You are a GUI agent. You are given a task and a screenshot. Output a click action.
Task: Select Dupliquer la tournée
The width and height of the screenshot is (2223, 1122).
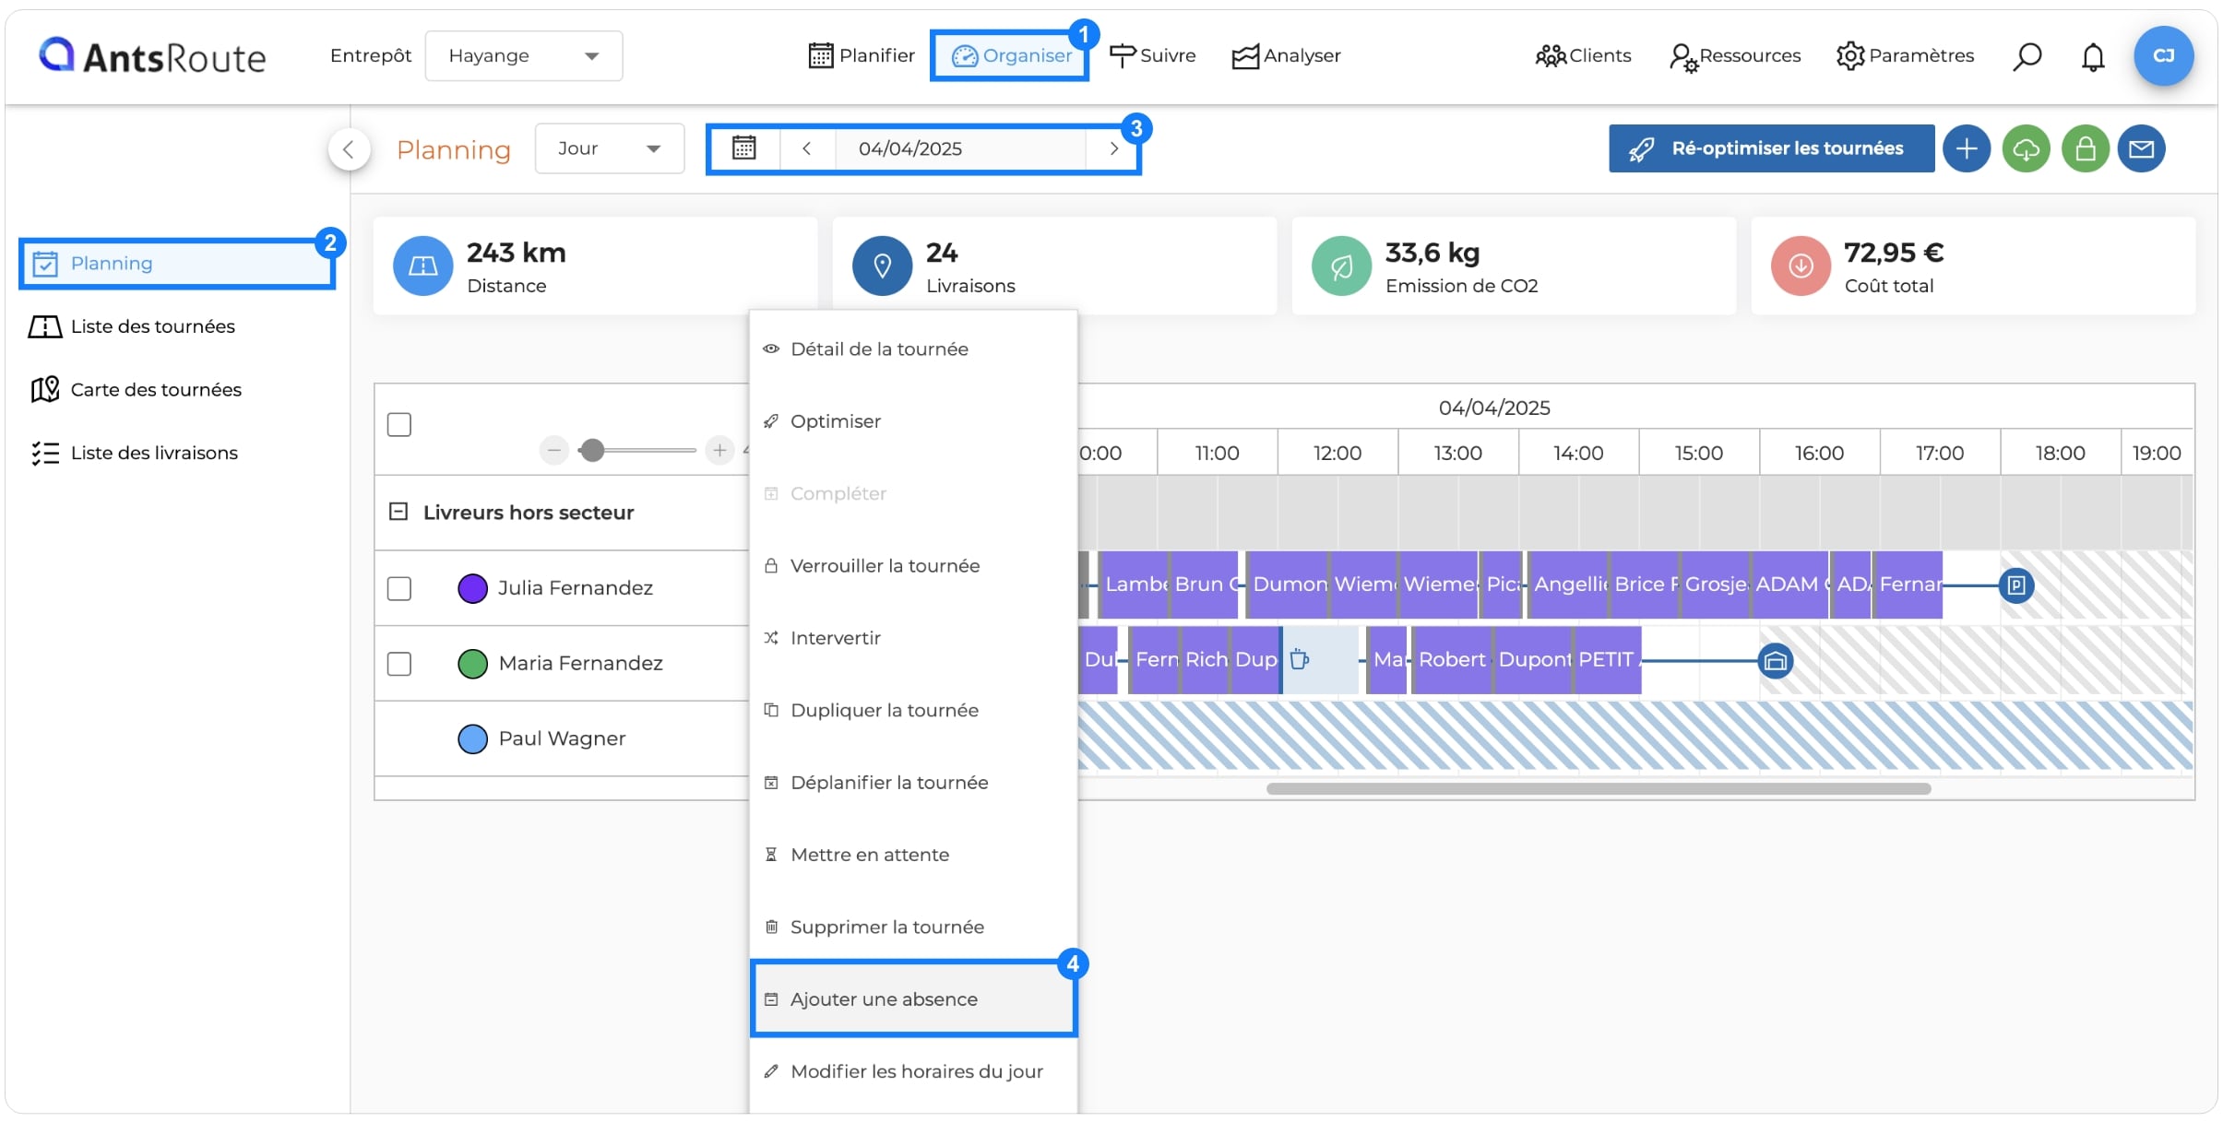[913, 711]
